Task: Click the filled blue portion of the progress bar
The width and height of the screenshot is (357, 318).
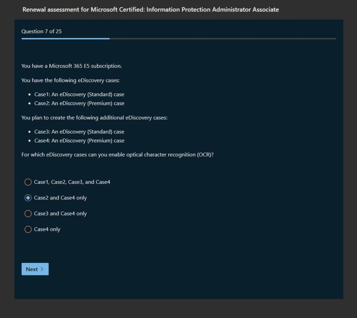Action: (x=66, y=39)
